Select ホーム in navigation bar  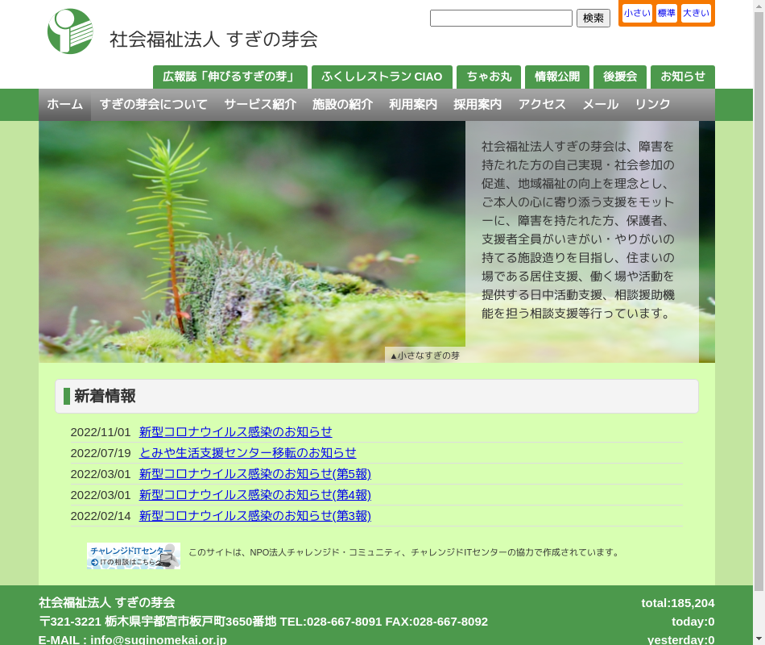point(64,105)
